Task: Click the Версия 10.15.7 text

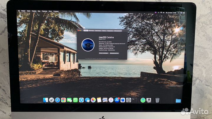Action: pos(102,39)
